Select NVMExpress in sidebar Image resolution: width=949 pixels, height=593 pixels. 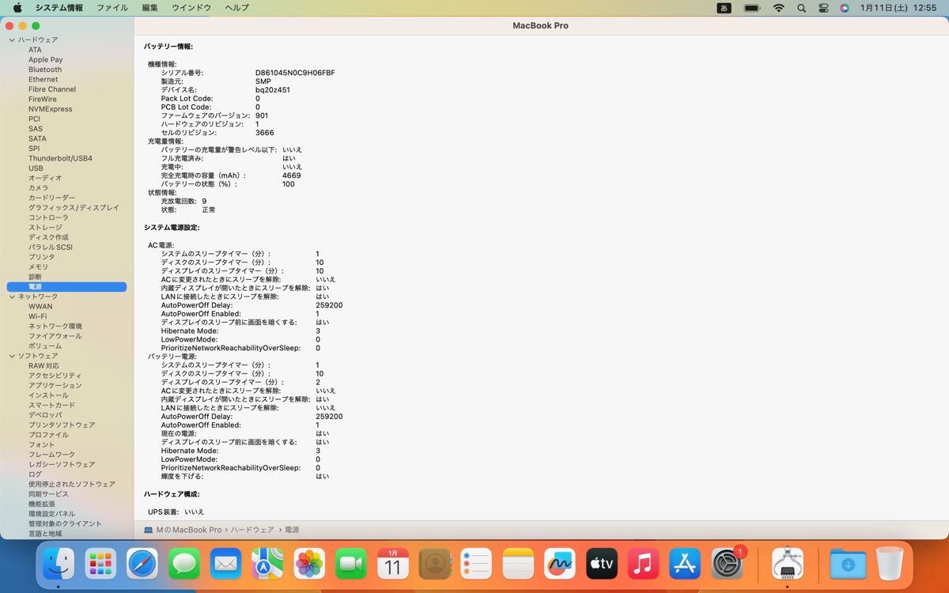point(50,109)
